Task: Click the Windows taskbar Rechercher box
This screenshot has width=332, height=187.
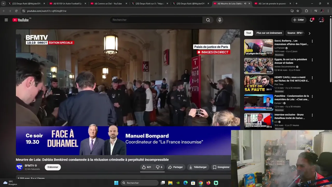Action: 140,183
